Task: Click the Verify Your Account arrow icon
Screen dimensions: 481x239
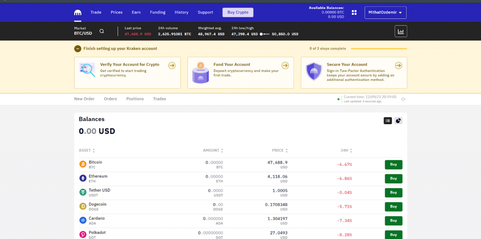Action: pos(172,66)
